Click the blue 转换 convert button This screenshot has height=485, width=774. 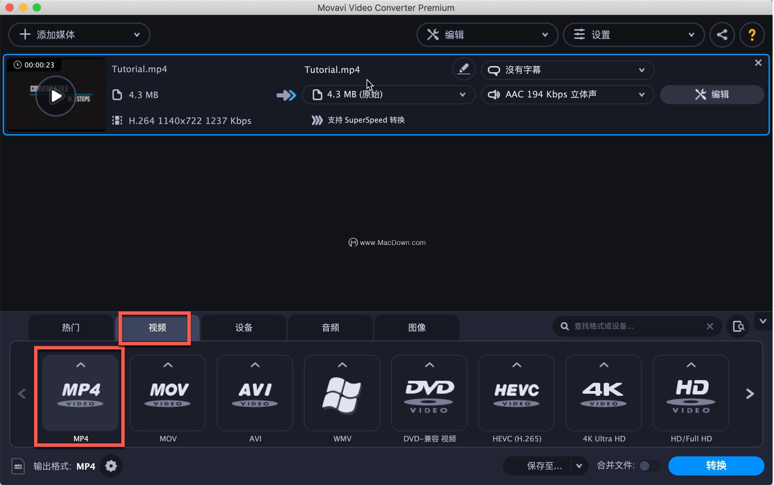pos(716,466)
